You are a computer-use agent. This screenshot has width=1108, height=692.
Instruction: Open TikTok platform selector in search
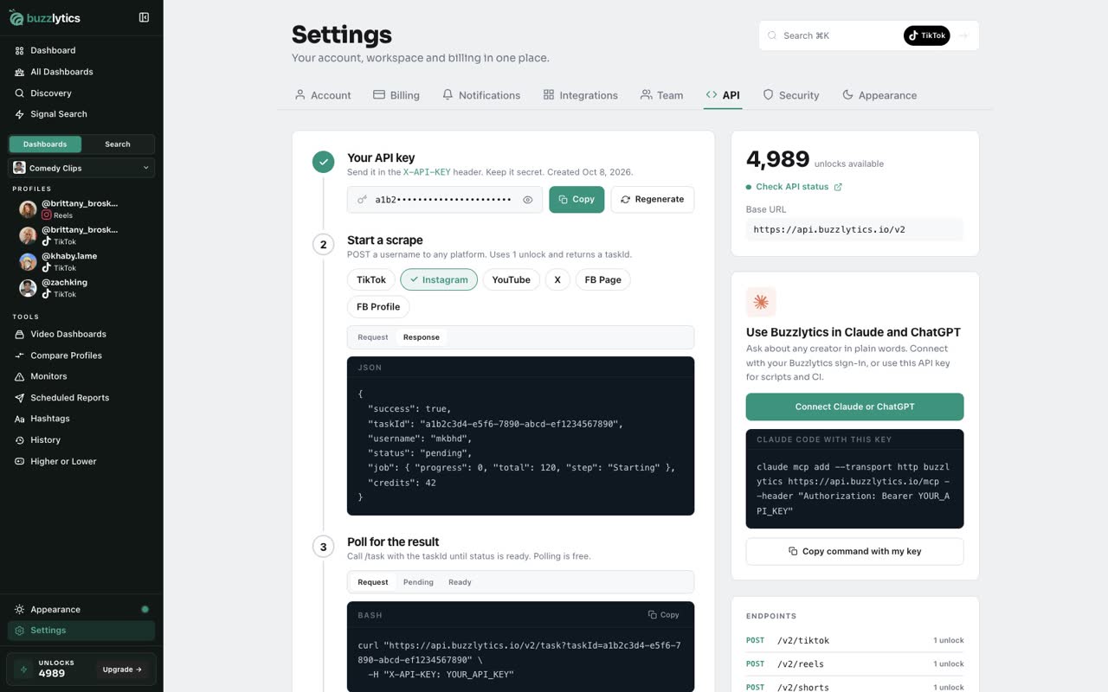click(x=927, y=35)
